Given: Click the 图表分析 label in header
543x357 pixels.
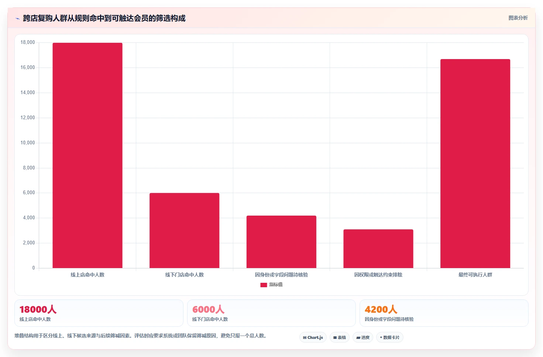Looking at the screenshot, I should 518,18.
